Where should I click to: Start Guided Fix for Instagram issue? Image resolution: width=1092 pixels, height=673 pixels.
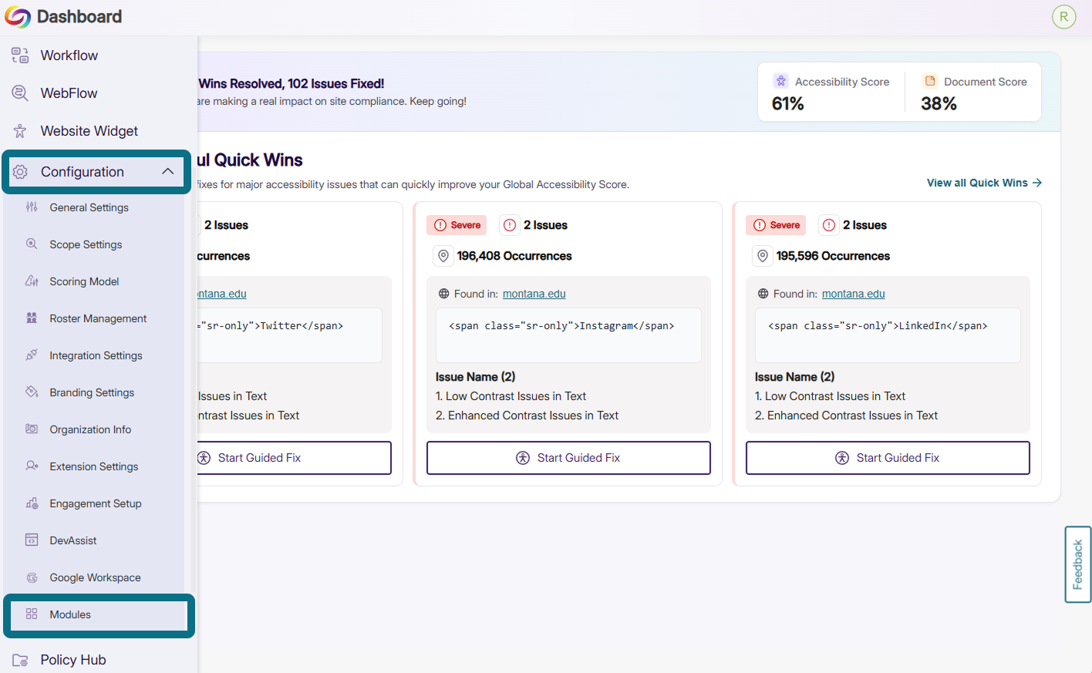568,458
